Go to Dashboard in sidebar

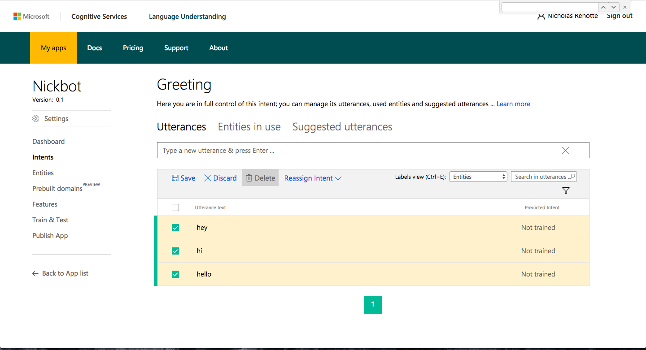tap(48, 142)
